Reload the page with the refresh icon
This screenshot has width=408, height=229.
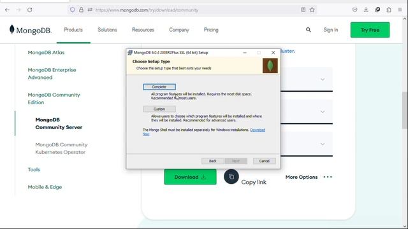pyautogui.click(x=30, y=10)
